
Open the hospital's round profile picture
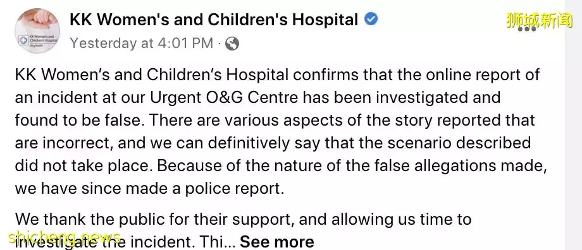click(x=37, y=31)
